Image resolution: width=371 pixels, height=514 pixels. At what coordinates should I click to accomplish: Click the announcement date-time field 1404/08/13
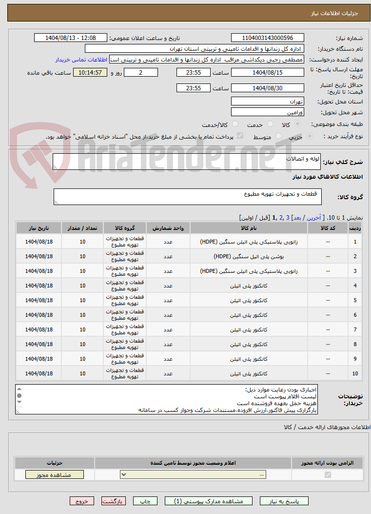coord(70,38)
